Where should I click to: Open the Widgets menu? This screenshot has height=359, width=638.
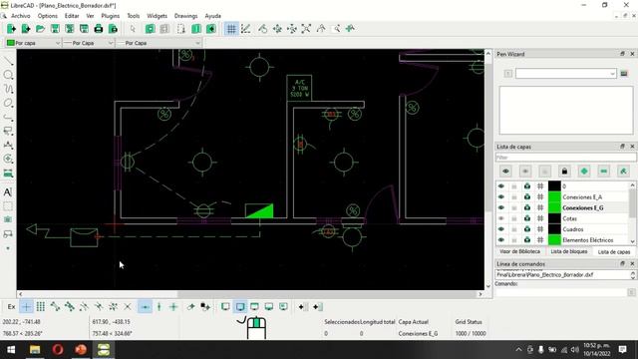click(x=158, y=16)
